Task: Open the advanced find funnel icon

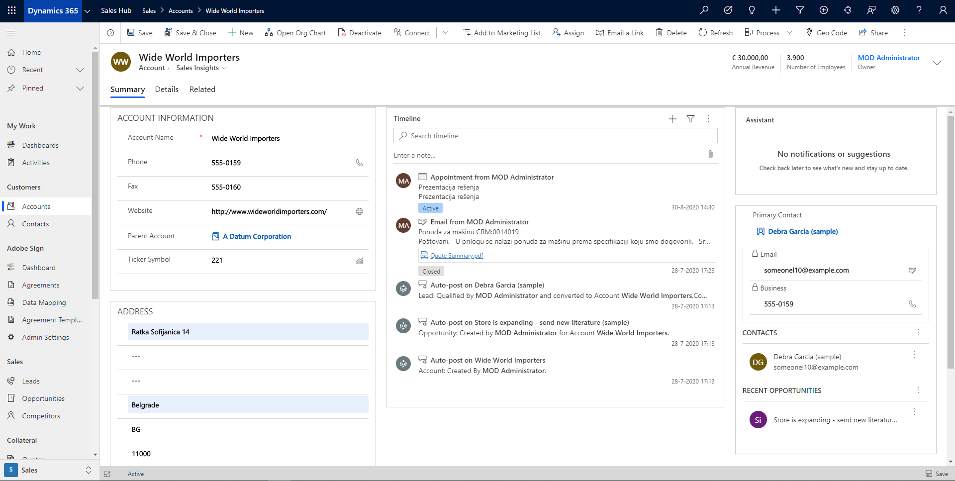Action: coord(799,10)
